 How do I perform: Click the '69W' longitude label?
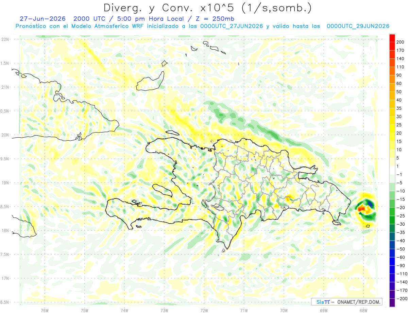323,310
